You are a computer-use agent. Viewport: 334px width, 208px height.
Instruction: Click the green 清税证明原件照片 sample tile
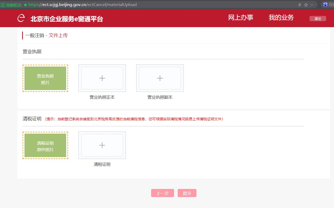tap(45, 145)
